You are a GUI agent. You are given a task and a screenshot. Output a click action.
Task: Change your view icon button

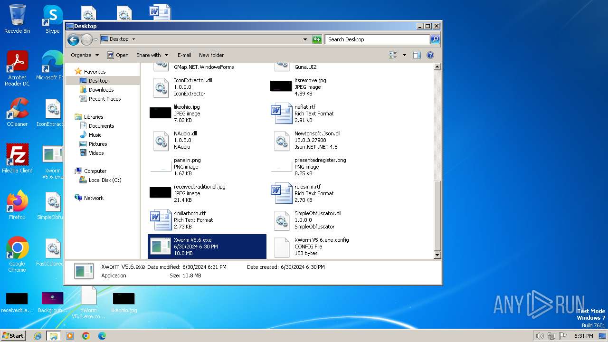pos(393,55)
